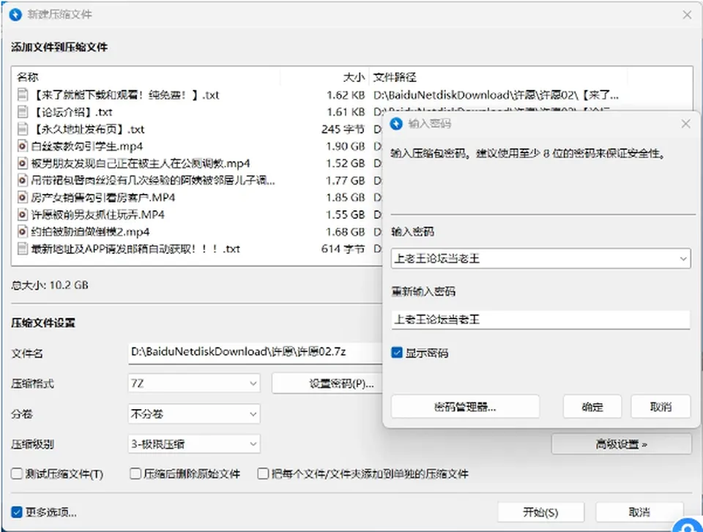
Task: Click the 名称 column header
Action: coord(146,77)
